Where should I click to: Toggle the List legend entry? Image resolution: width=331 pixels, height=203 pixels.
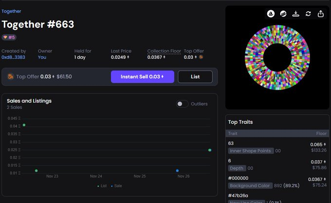(102, 186)
